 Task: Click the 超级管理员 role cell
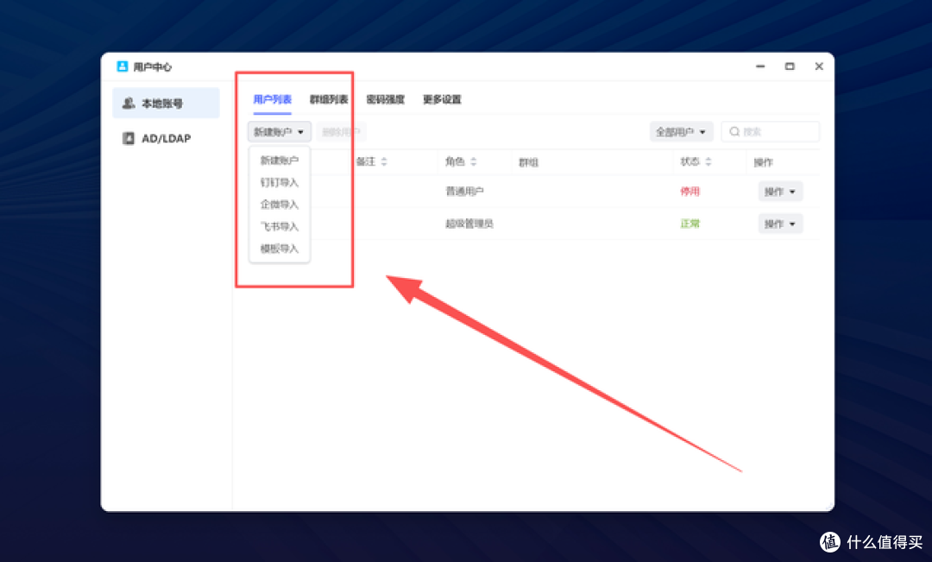click(469, 224)
